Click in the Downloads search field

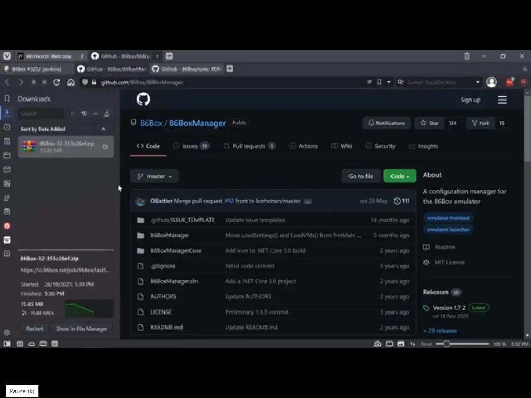41,113
